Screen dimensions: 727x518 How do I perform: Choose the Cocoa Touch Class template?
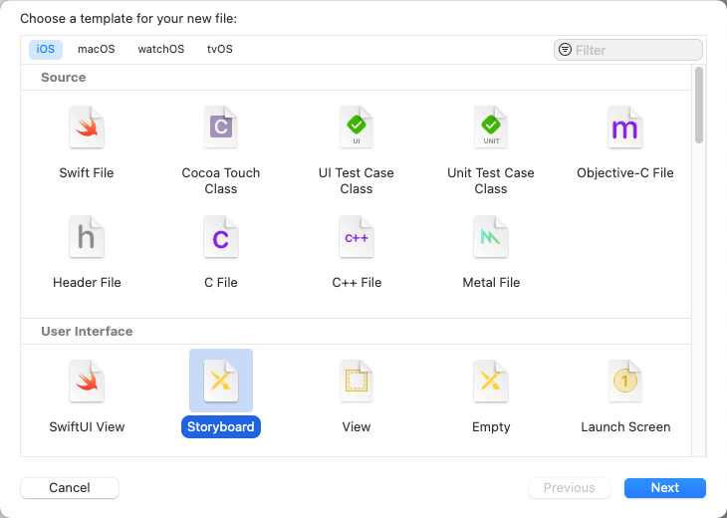click(221, 129)
